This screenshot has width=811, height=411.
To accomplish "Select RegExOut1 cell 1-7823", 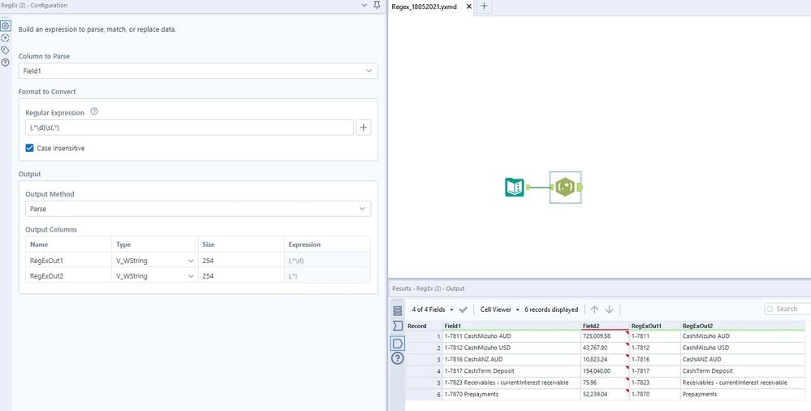I will point(655,383).
